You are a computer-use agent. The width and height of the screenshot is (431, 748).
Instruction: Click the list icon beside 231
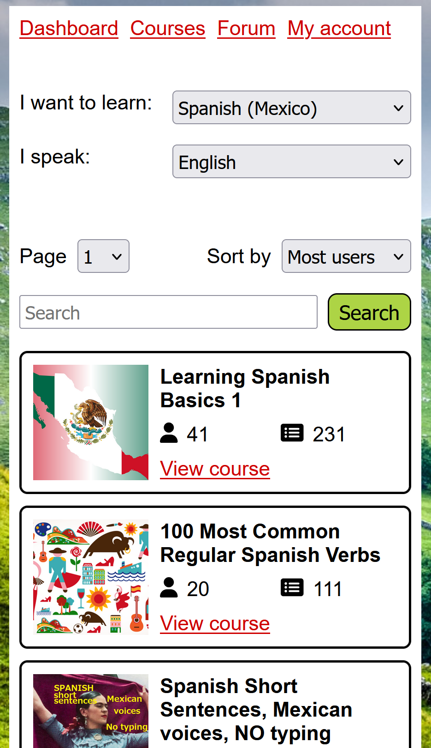(x=292, y=433)
